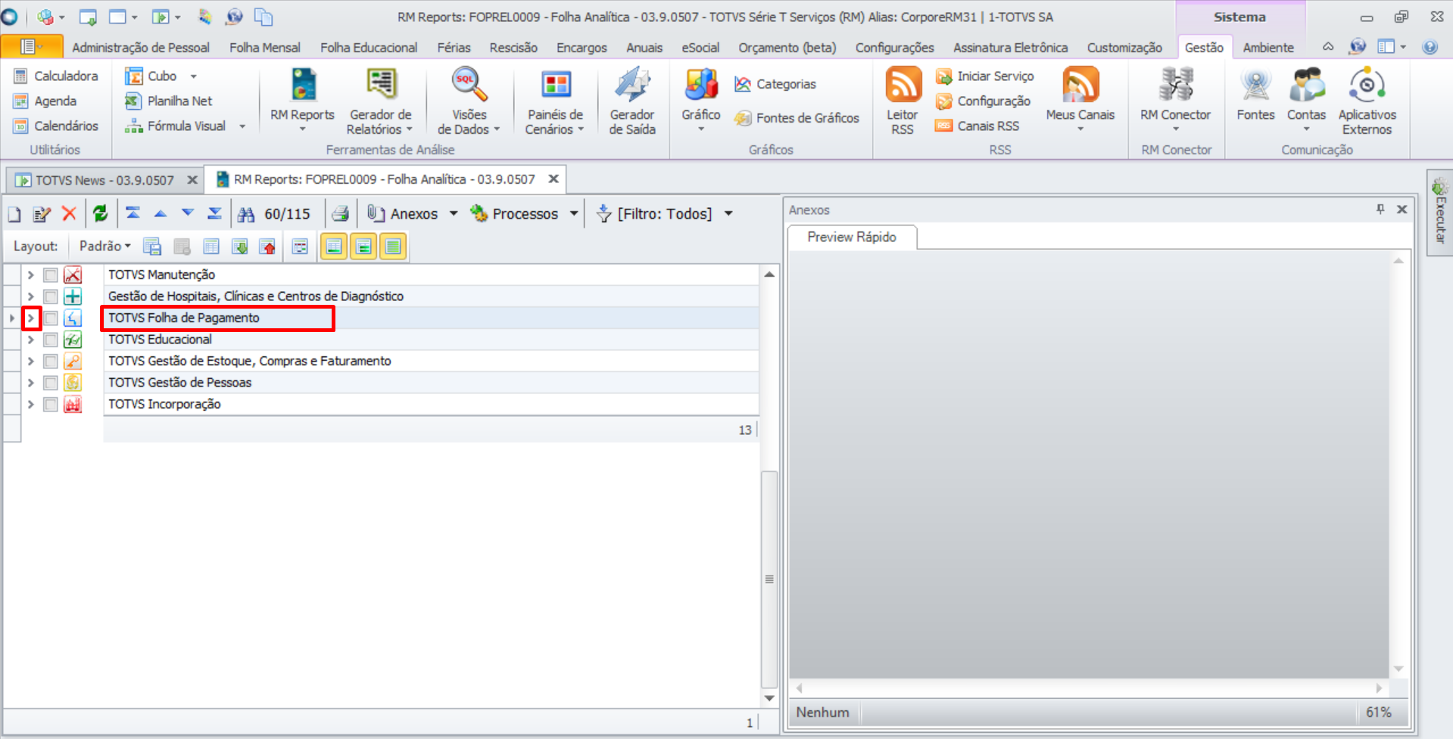Open Canais RSS
The height and width of the screenshot is (739, 1453).
(978, 126)
